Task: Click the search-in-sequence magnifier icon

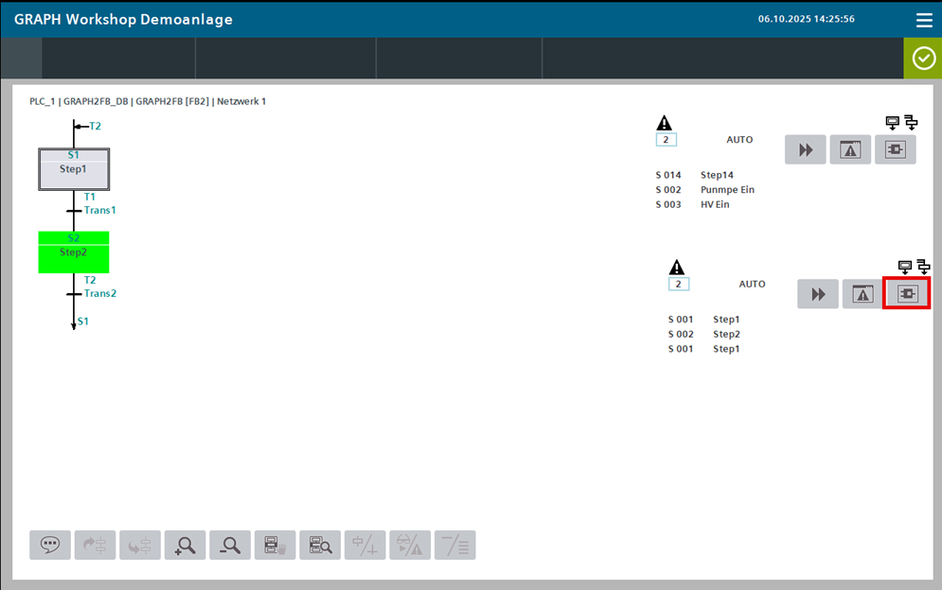Action: [x=320, y=545]
